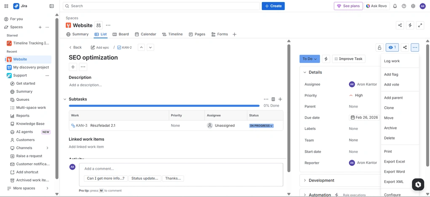
Task: Click the lock restriction icon
Action: (x=379, y=47)
